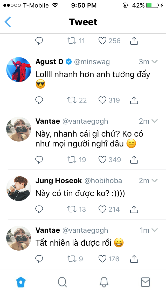The image size is (166, 295).
Task: Retweet Vantae's tweet with 19 retweets
Action: point(71,159)
